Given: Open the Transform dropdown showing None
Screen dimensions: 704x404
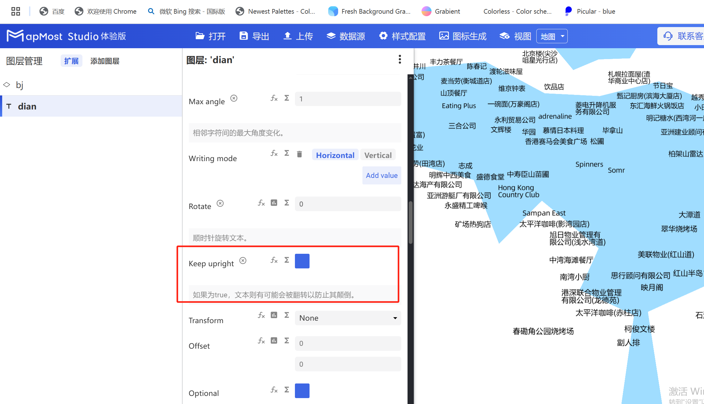Looking at the screenshot, I should (x=347, y=318).
